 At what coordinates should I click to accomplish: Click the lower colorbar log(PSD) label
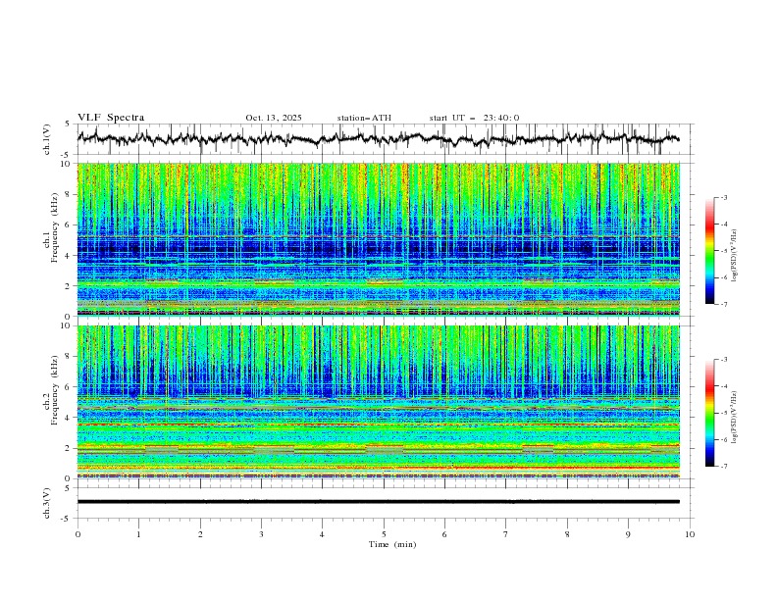[x=734, y=418]
